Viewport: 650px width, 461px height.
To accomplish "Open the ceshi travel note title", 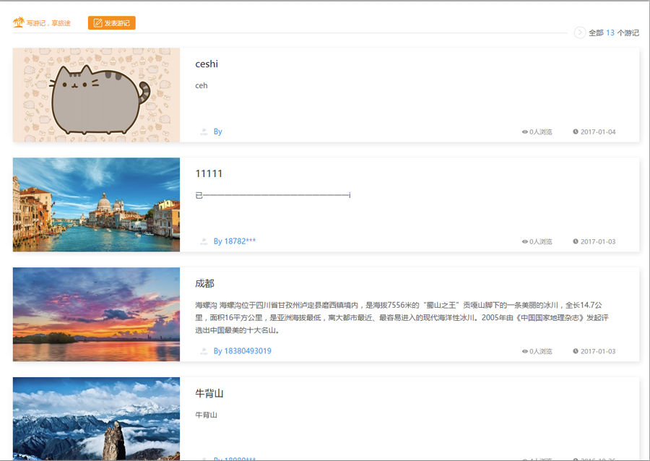I will click(207, 64).
